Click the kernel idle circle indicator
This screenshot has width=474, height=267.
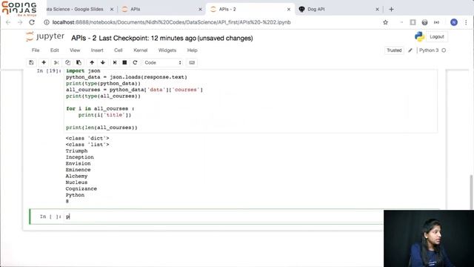pyautogui.click(x=444, y=50)
